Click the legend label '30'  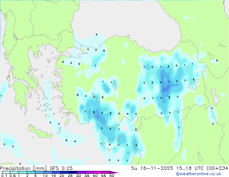pyautogui.click(x=78, y=176)
